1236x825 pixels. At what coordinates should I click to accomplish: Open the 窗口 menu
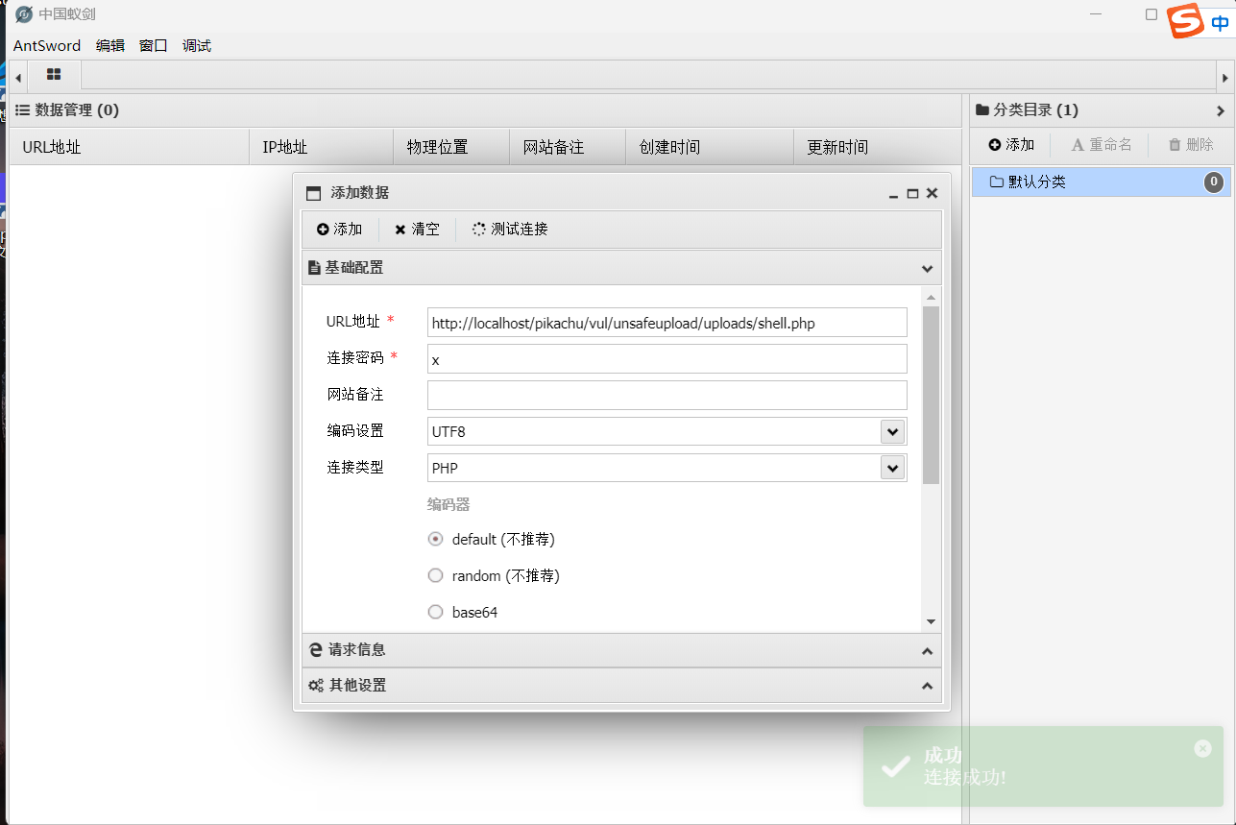[x=154, y=46]
